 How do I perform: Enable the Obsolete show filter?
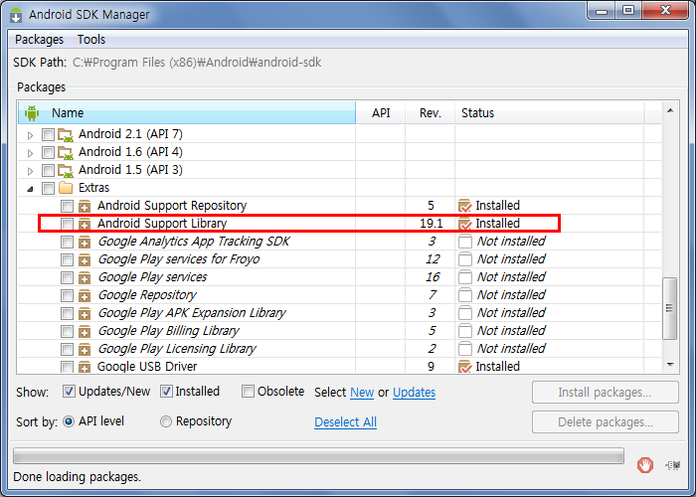pyautogui.click(x=248, y=392)
